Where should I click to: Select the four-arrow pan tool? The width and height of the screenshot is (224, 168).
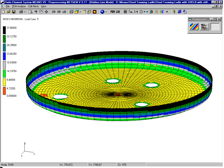point(46,12)
